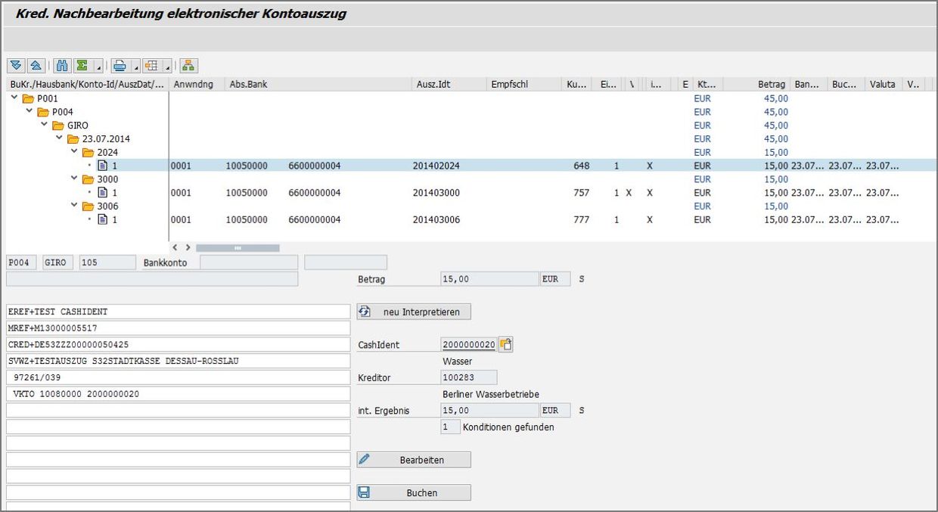Click the save disk icon on Buchen
The height and width of the screenshot is (512, 938).
point(365,492)
